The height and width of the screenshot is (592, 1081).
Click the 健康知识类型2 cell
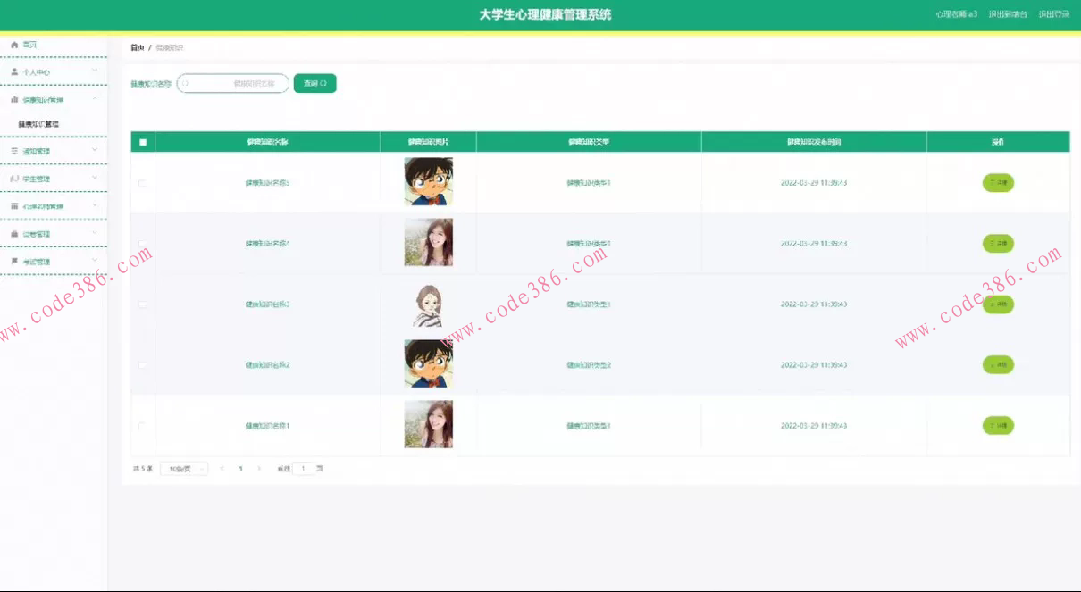(x=589, y=365)
